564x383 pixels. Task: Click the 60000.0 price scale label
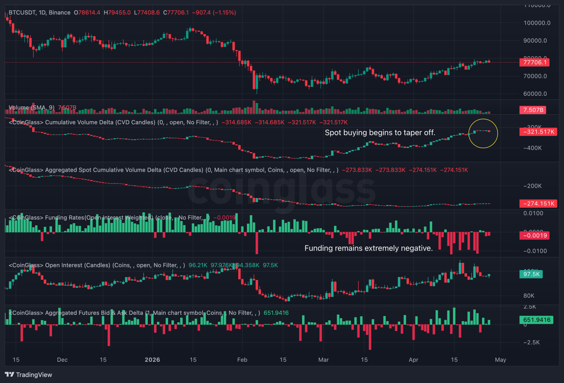[x=535, y=94]
